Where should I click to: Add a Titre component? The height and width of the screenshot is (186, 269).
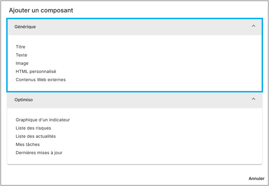[21, 47]
